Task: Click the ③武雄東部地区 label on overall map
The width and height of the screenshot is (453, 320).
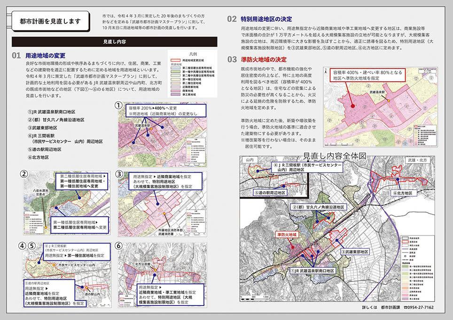Action: coord(355,252)
